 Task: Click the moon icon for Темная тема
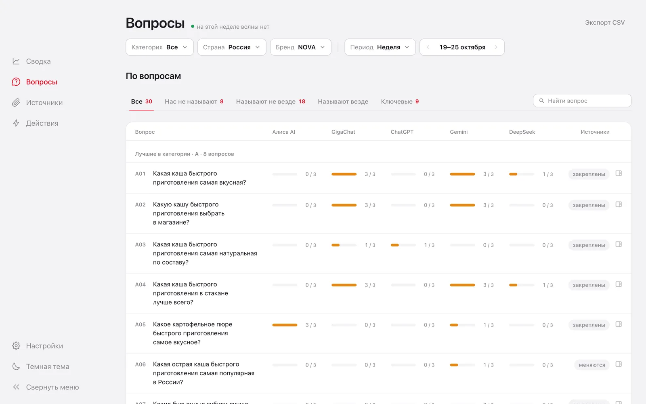[16, 366]
